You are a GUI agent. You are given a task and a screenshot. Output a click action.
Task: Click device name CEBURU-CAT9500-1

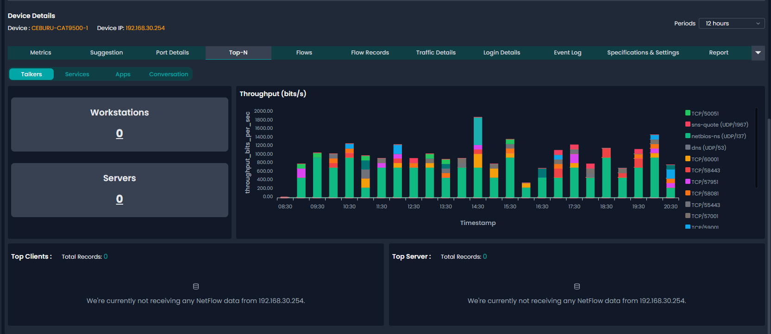pos(60,28)
